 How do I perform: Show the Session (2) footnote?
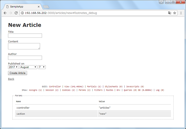tap(52, 90)
